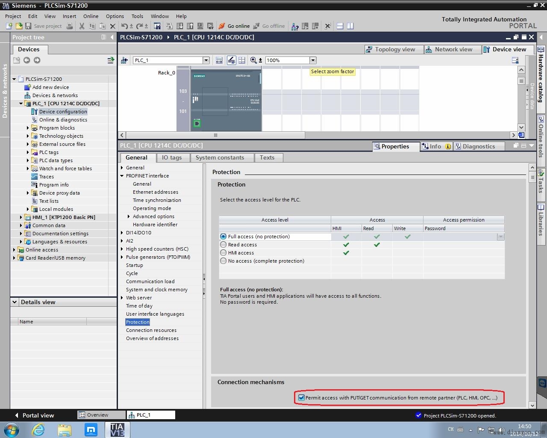Click the Delete X icon in toolbar
The width and height of the screenshot is (547, 438).
113,26
